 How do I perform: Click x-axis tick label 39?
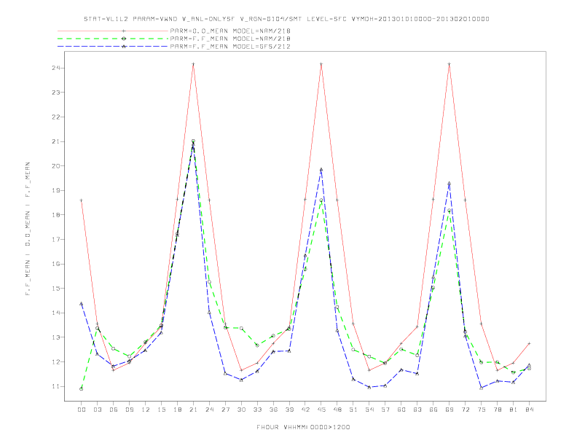[x=289, y=410]
